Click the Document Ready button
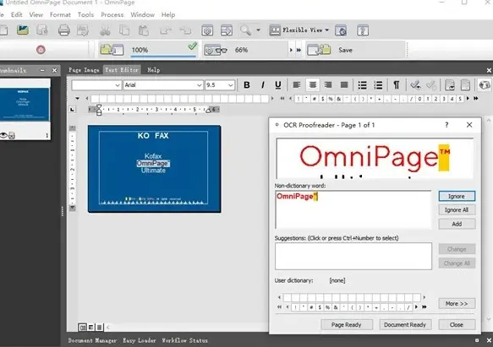This screenshot has width=493, height=347. (405, 325)
